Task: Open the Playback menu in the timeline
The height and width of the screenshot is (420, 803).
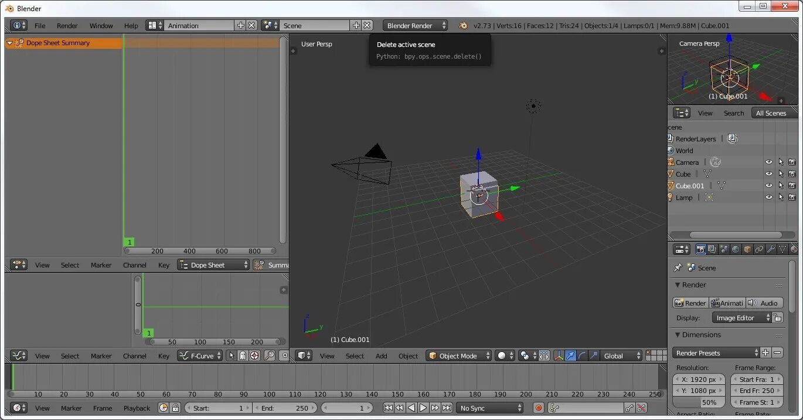Action: click(137, 408)
